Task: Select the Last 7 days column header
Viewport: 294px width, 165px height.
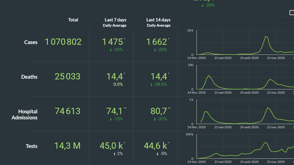Action: (x=115, y=20)
